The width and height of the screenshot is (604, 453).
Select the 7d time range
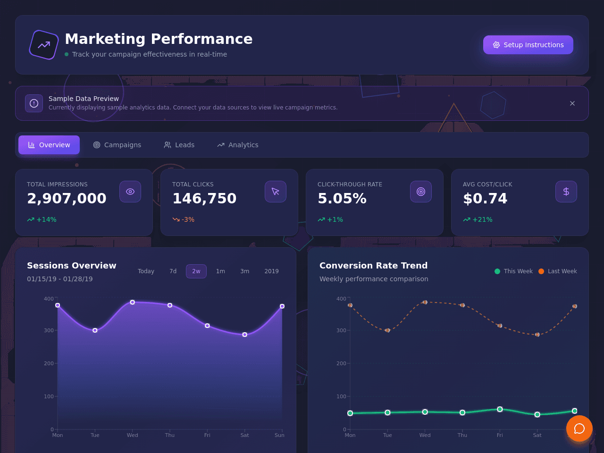pyautogui.click(x=173, y=271)
